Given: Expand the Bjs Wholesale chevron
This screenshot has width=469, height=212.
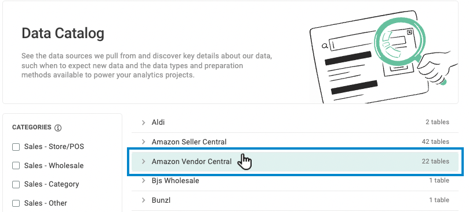Looking at the screenshot, I should click(x=144, y=181).
